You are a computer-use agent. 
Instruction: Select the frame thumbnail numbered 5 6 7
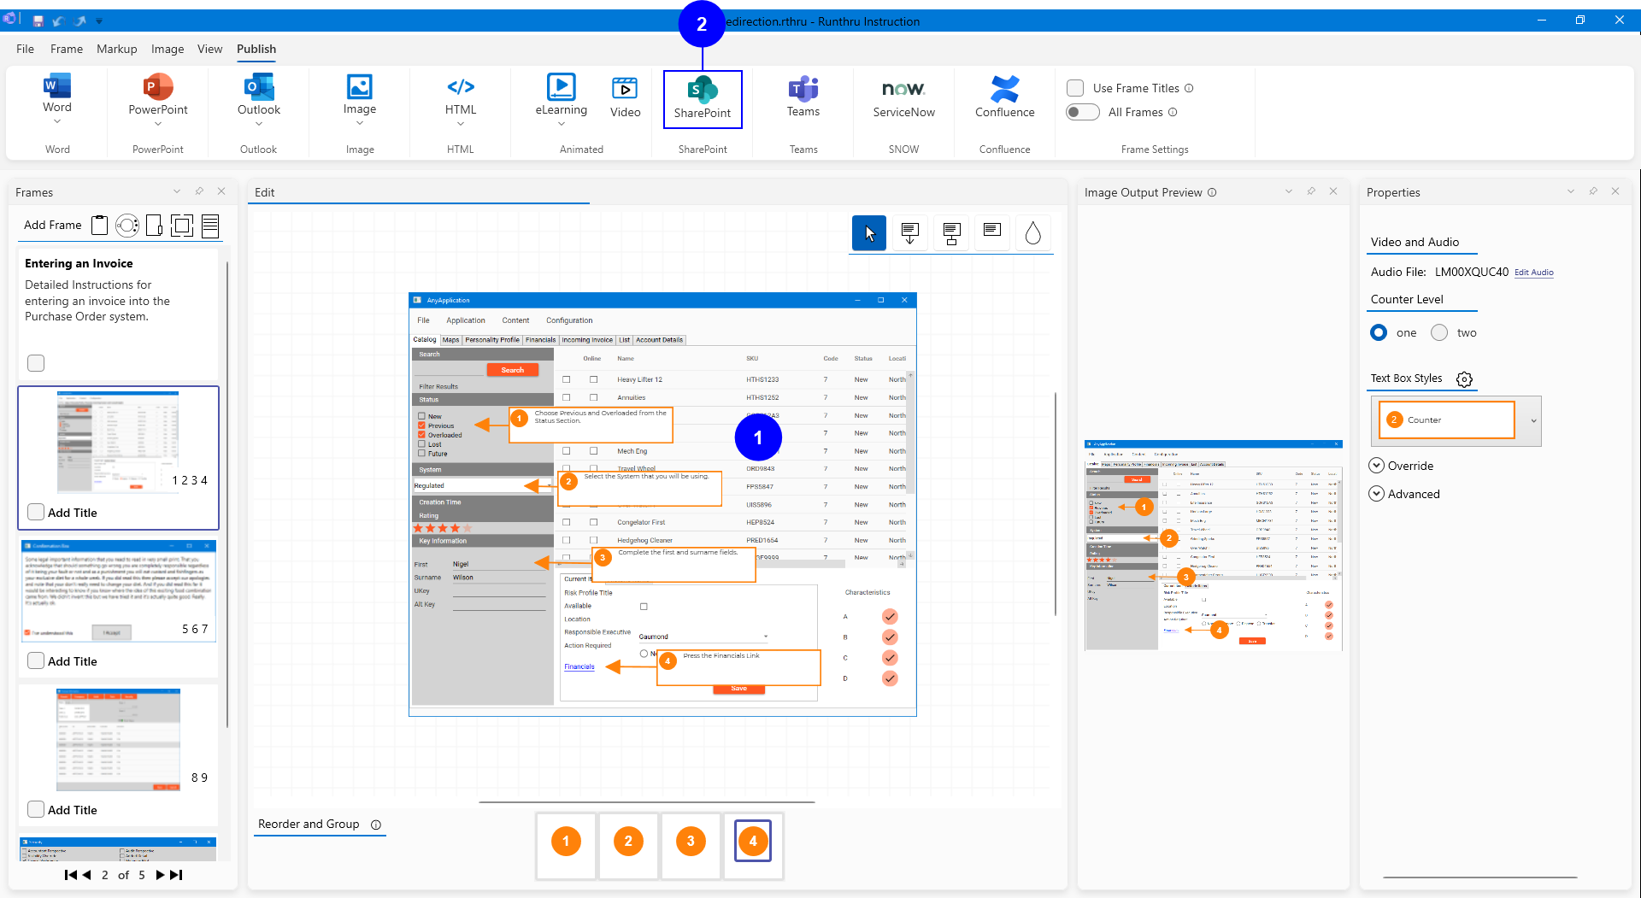click(x=119, y=590)
